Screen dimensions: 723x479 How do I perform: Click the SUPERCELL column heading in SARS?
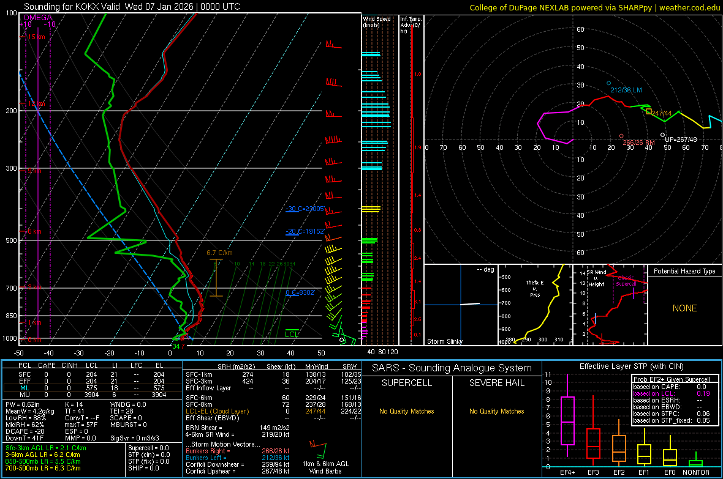coord(407,383)
